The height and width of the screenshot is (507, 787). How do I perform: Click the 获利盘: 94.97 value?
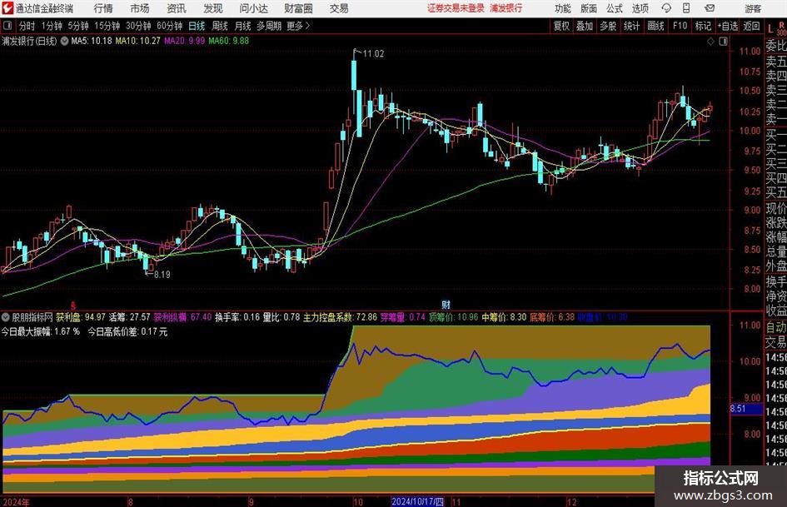pos(80,317)
